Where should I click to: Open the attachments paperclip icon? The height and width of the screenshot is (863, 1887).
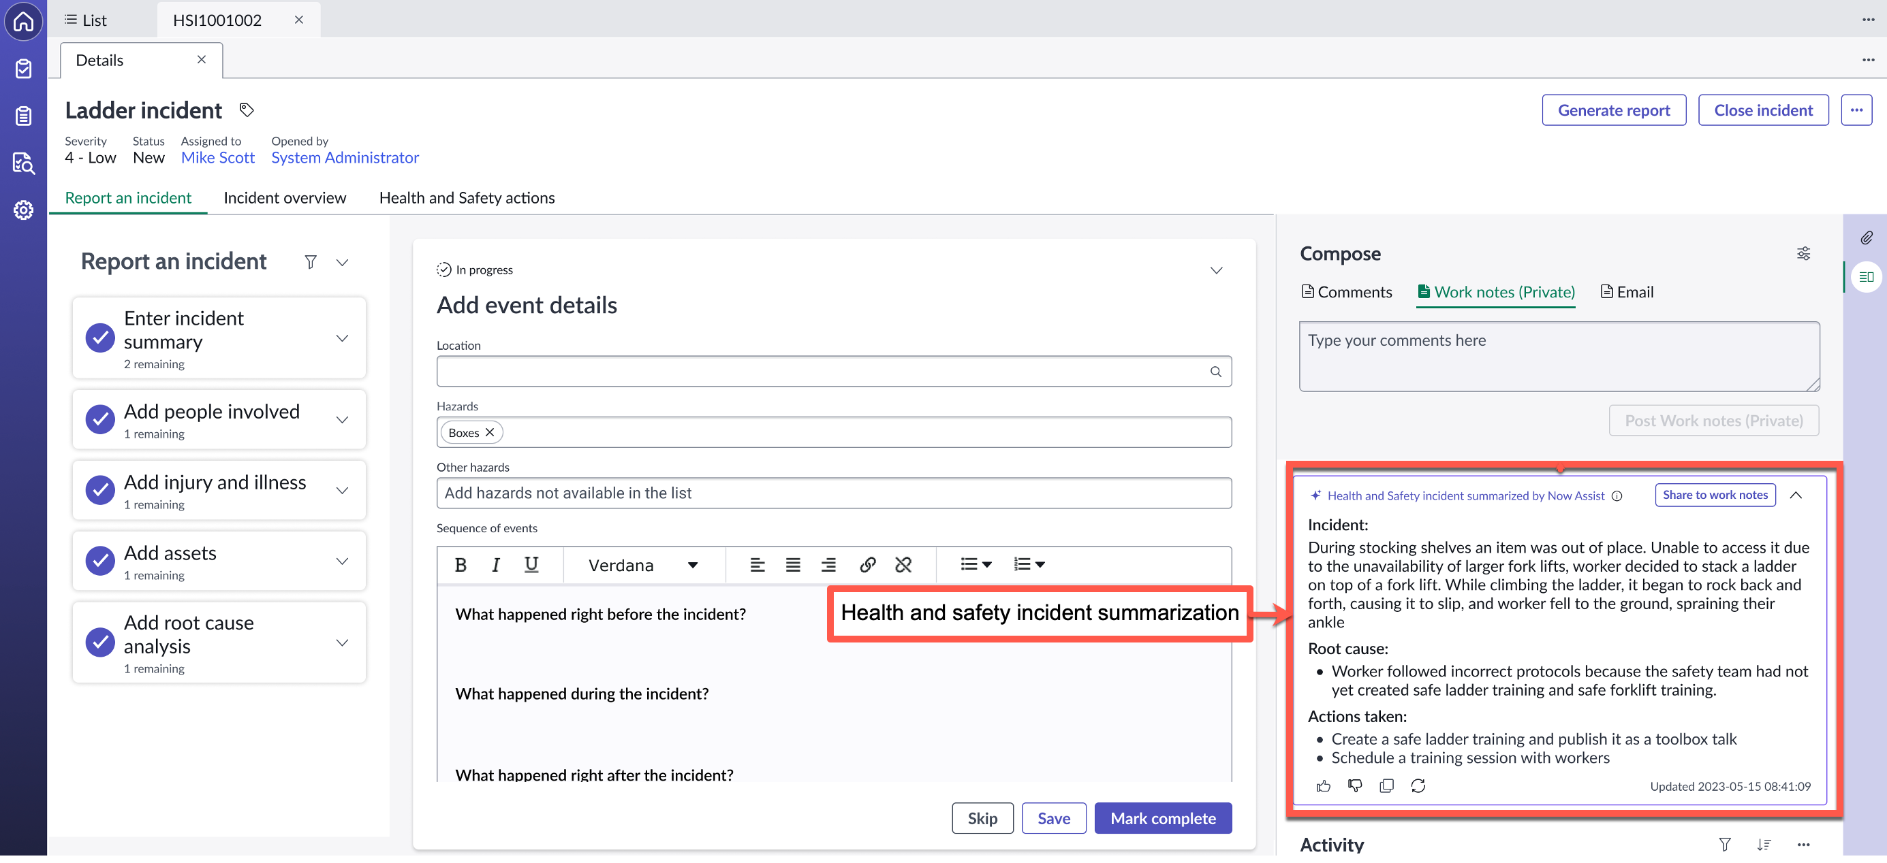1866,238
